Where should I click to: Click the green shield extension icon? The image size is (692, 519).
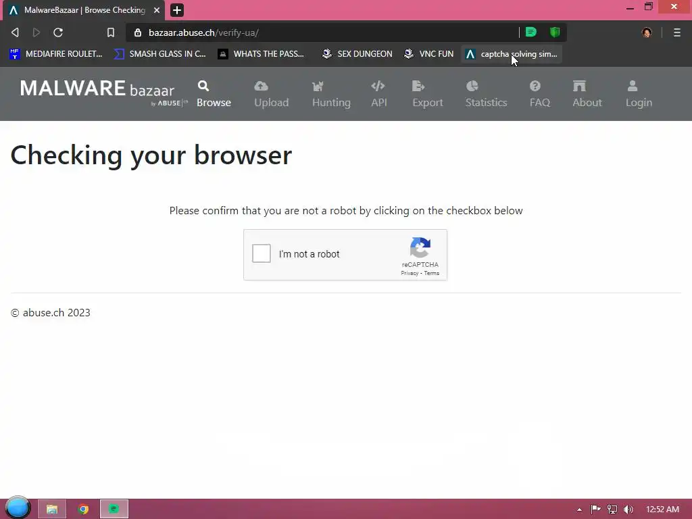555,32
